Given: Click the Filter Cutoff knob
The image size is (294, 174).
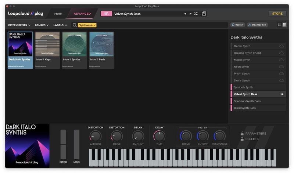Looking at the screenshot, I should (x=202, y=136).
